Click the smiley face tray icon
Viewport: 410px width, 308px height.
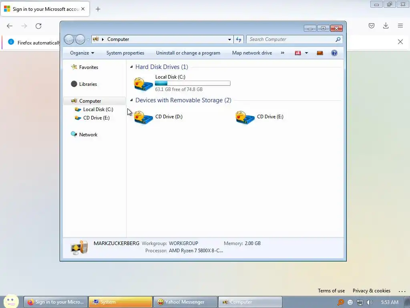[x=350, y=302]
